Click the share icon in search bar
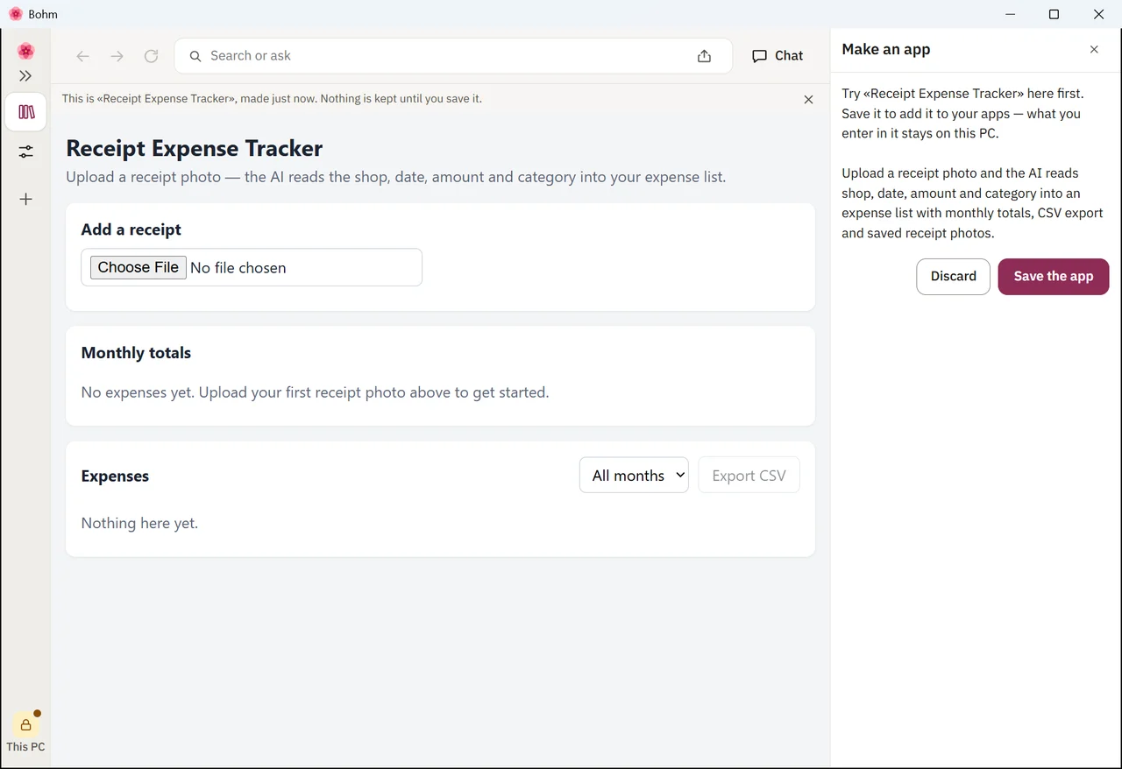The image size is (1122, 769). [x=704, y=56]
